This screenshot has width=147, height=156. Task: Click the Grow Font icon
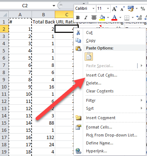coord(114,9)
